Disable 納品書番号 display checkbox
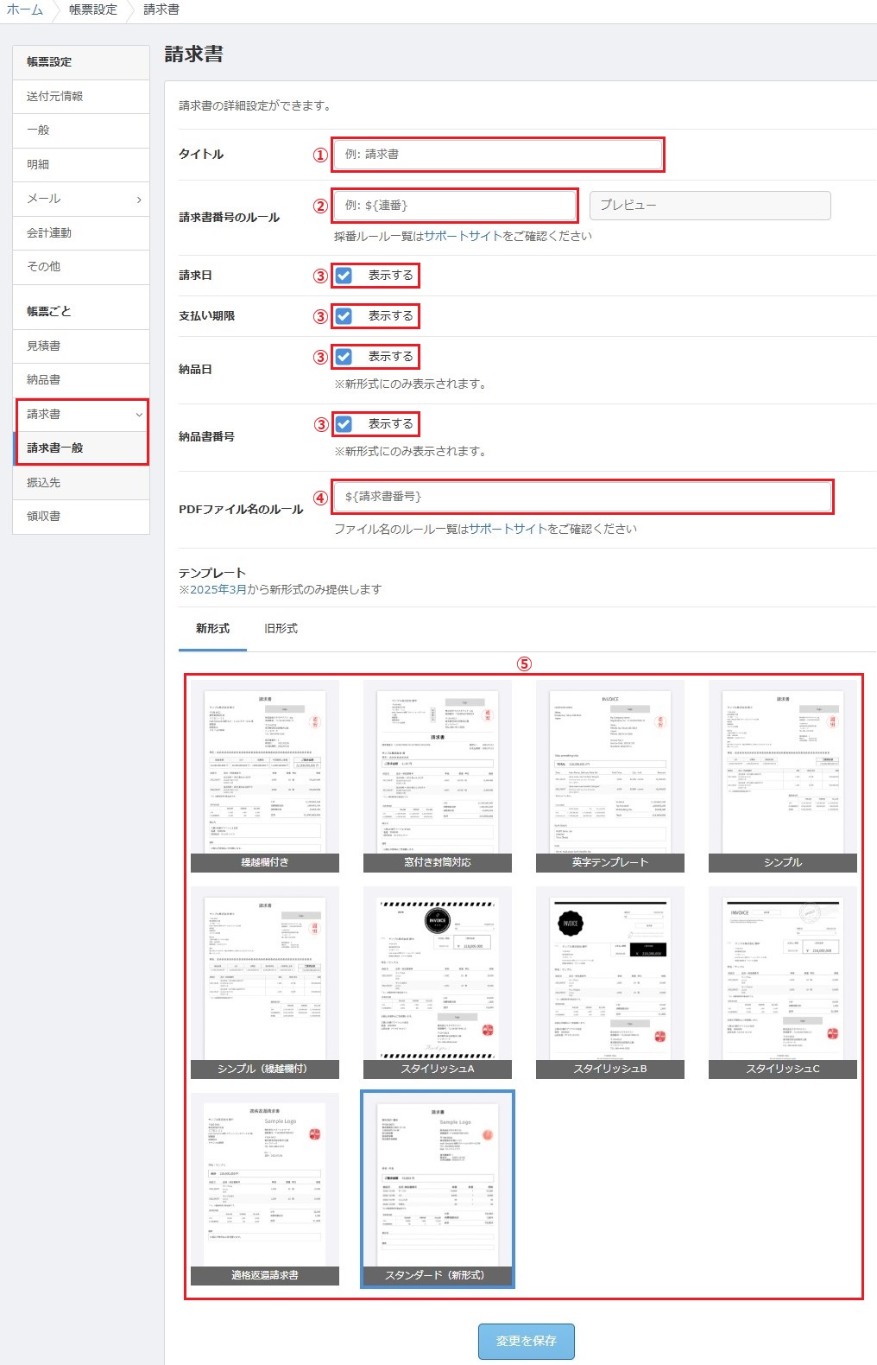Screen dimensions: 877x1365 344,424
